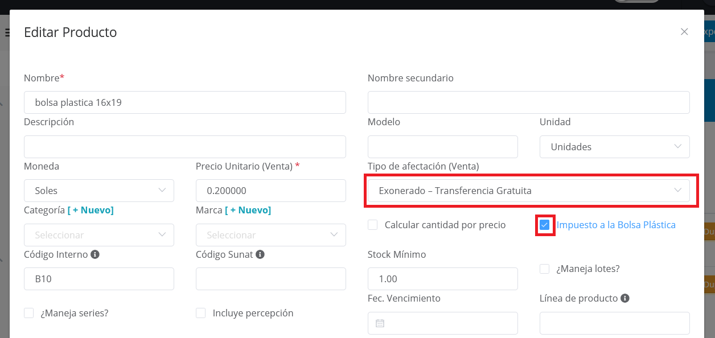The image size is (715, 338).
Task: Click the Código Interno info icon
Action: 95,254
